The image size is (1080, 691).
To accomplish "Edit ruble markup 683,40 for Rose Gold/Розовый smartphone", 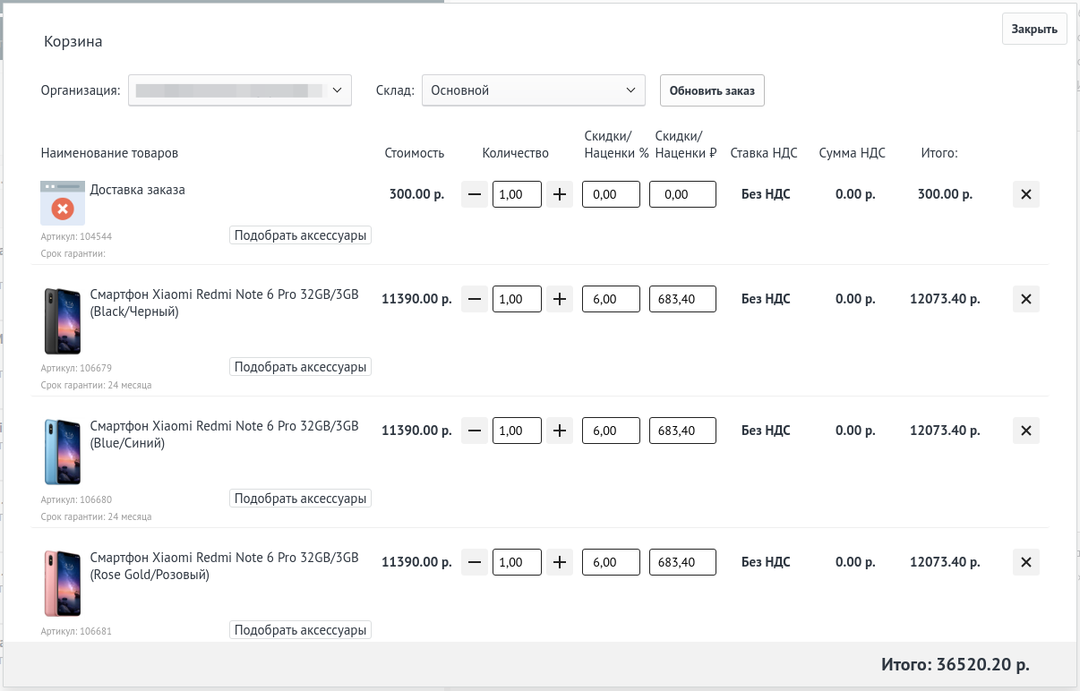I will (682, 562).
